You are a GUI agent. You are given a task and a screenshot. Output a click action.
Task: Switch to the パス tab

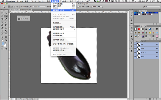[x=143, y=41]
